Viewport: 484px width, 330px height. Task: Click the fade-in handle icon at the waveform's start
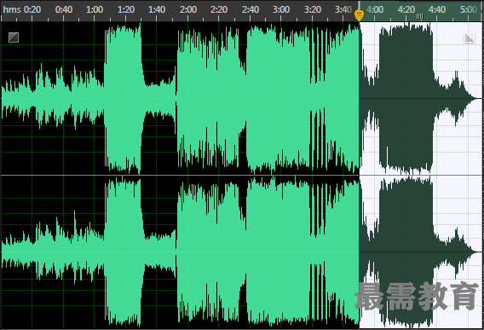tap(14, 38)
